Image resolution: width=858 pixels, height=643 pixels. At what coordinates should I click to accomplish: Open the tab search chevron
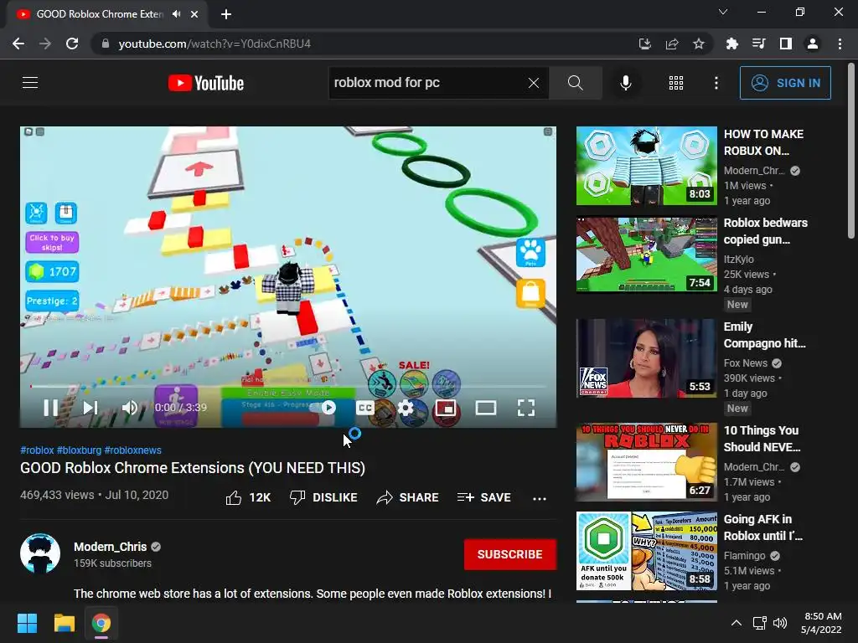tap(723, 12)
